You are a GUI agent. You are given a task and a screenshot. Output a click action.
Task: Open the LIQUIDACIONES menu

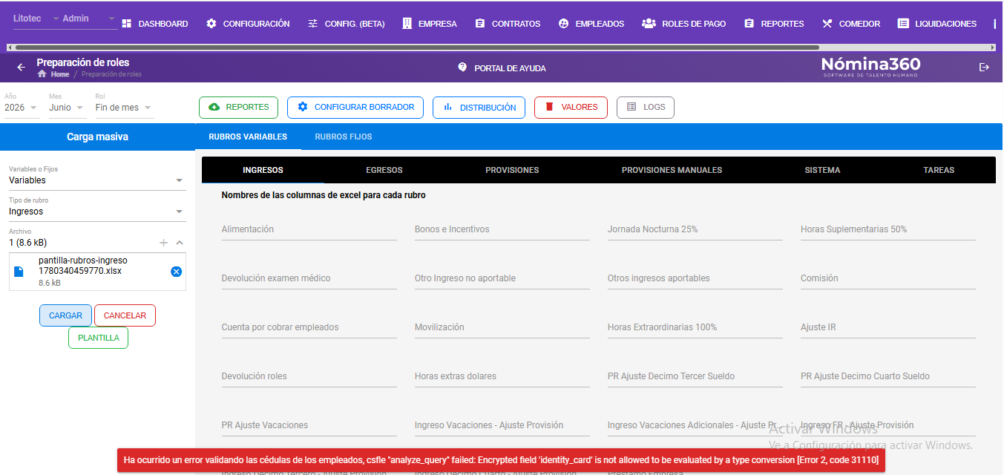point(937,24)
